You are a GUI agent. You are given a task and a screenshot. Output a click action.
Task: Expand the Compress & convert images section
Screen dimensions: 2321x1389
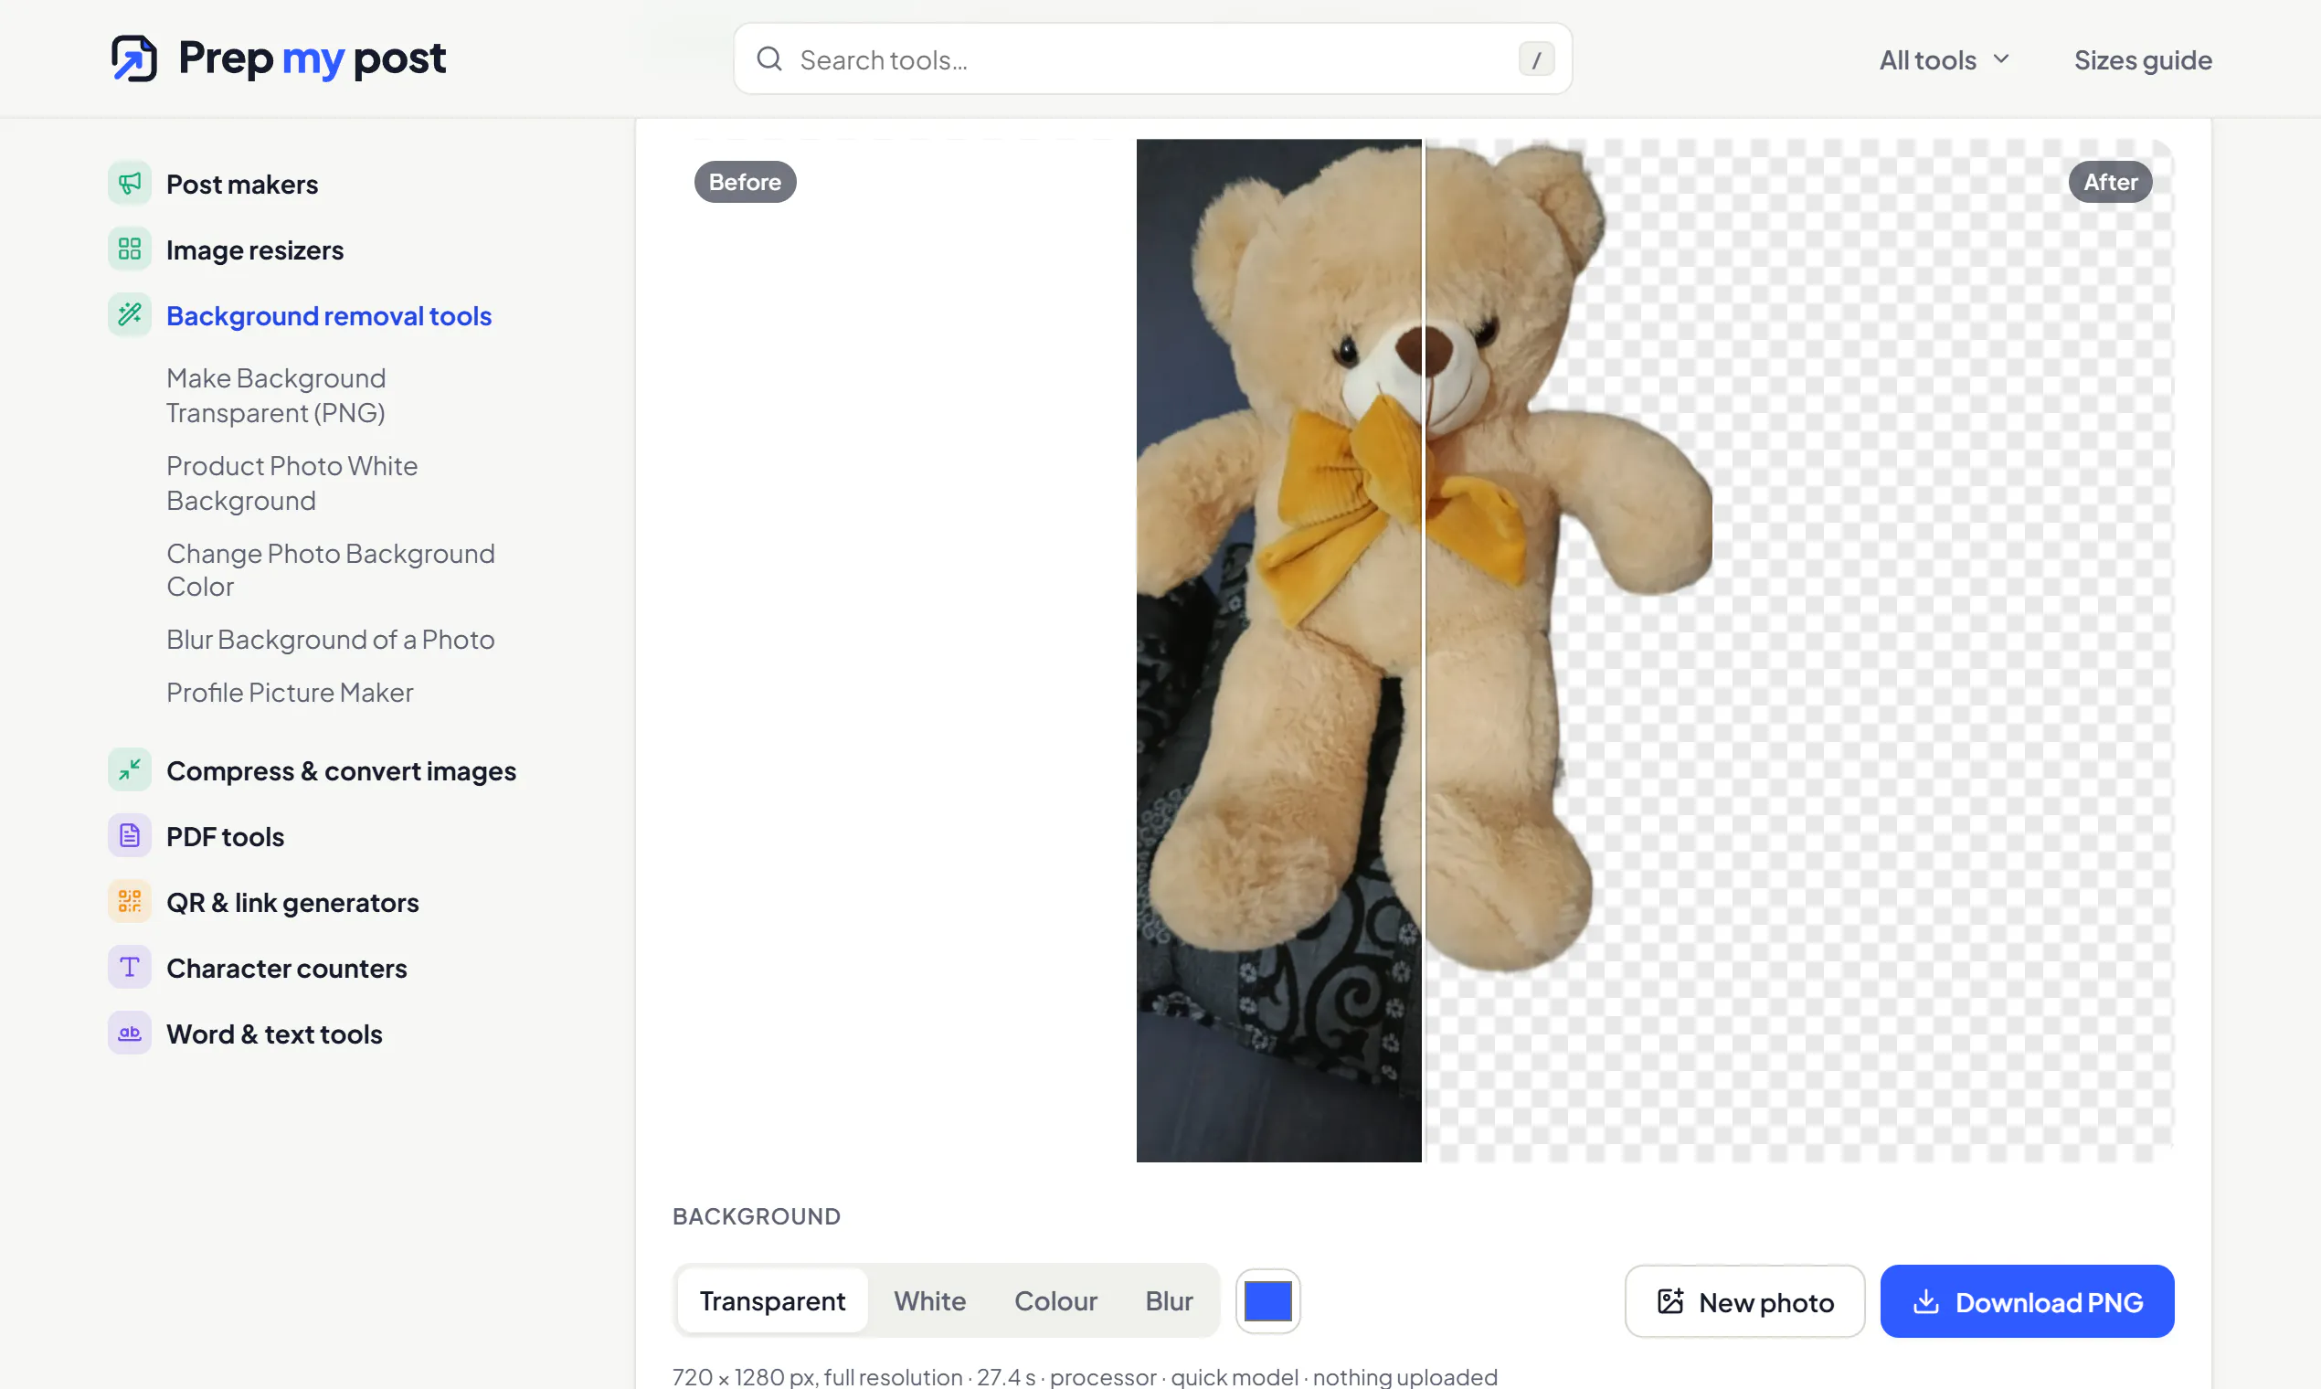click(x=341, y=771)
